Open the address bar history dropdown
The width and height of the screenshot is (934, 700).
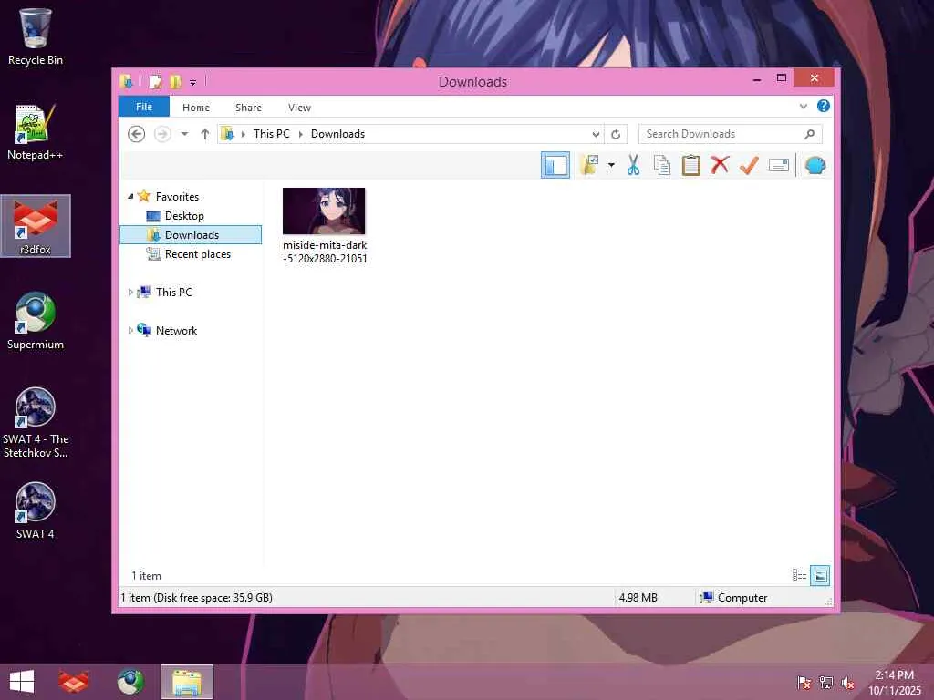pos(596,135)
